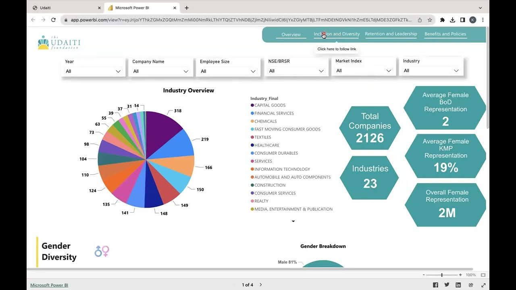
Task: Click the Power BI share icon
Action: pyautogui.click(x=471, y=285)
